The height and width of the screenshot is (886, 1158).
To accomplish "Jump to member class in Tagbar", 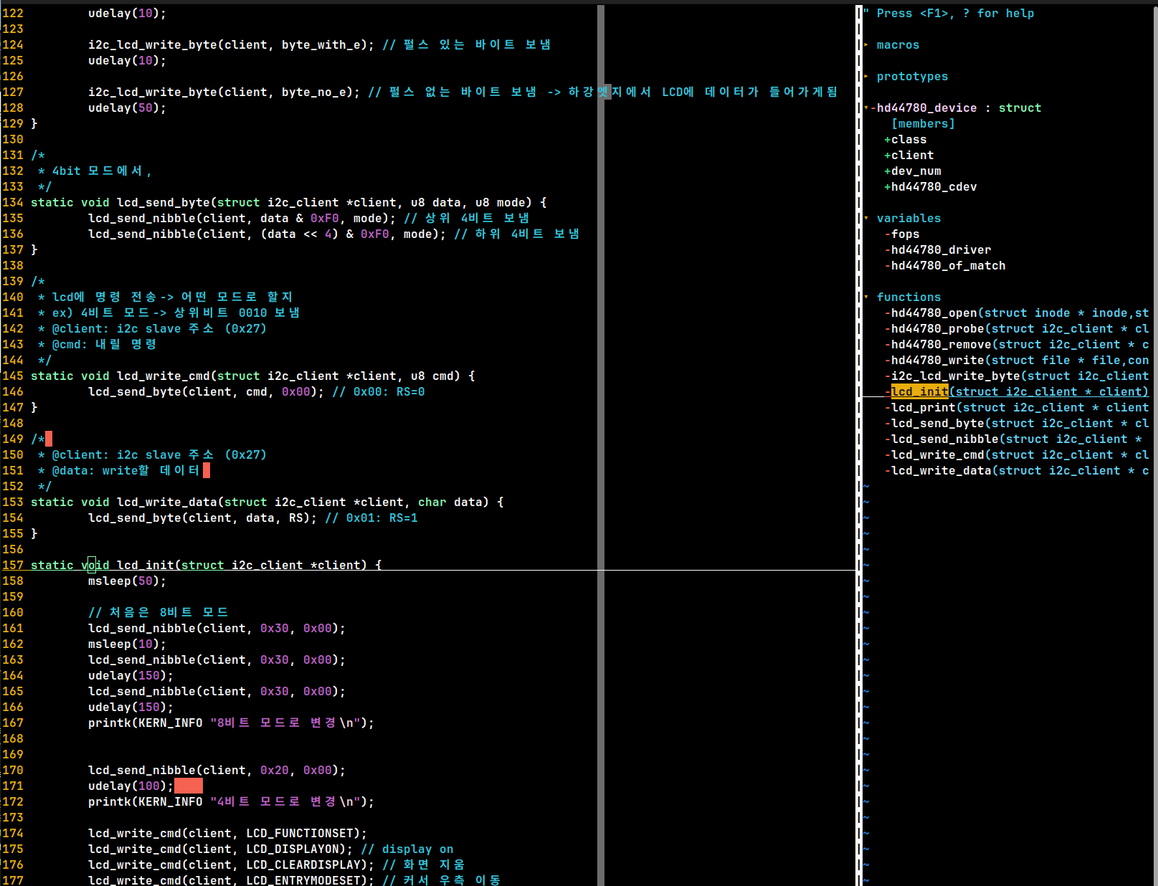I will tap(908, 139).
